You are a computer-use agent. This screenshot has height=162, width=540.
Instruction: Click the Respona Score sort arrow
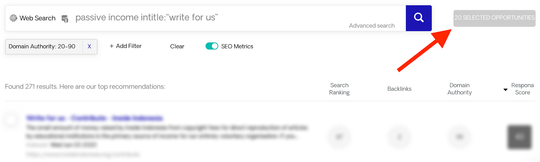pos(505,90)
